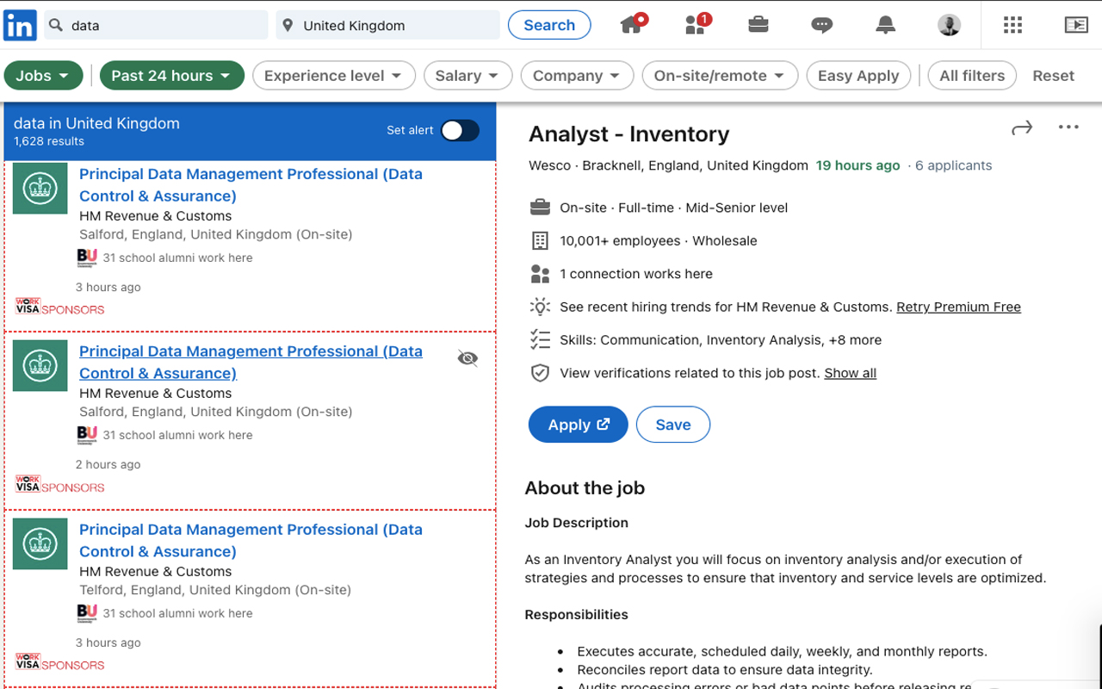Open My Network icon

[696, 24]
